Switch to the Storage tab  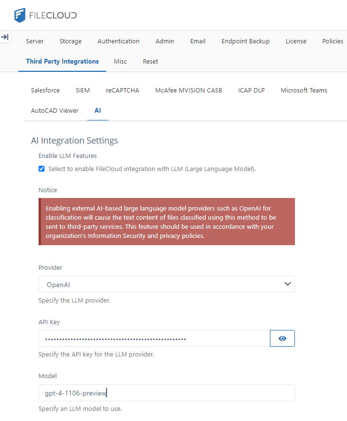(70, 41)
